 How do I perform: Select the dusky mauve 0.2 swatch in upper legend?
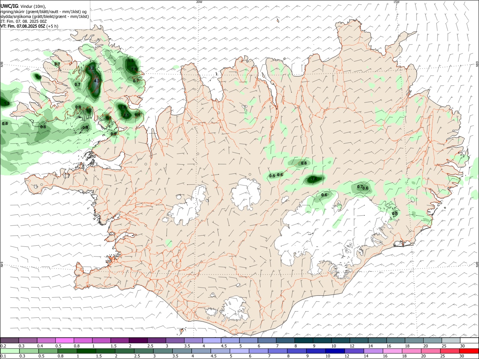10,340
